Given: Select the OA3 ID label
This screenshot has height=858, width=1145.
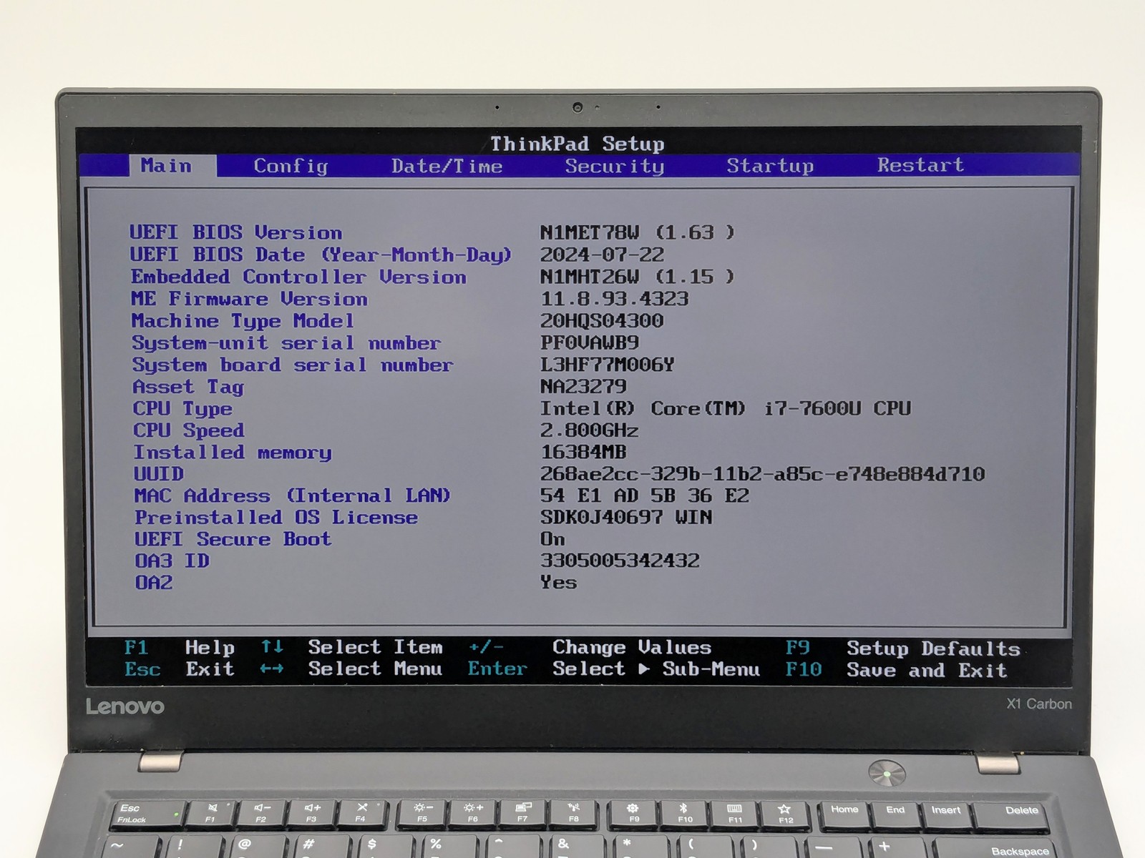Looking at the screenshot, I should pyautogui.click(x=172, y=561).
